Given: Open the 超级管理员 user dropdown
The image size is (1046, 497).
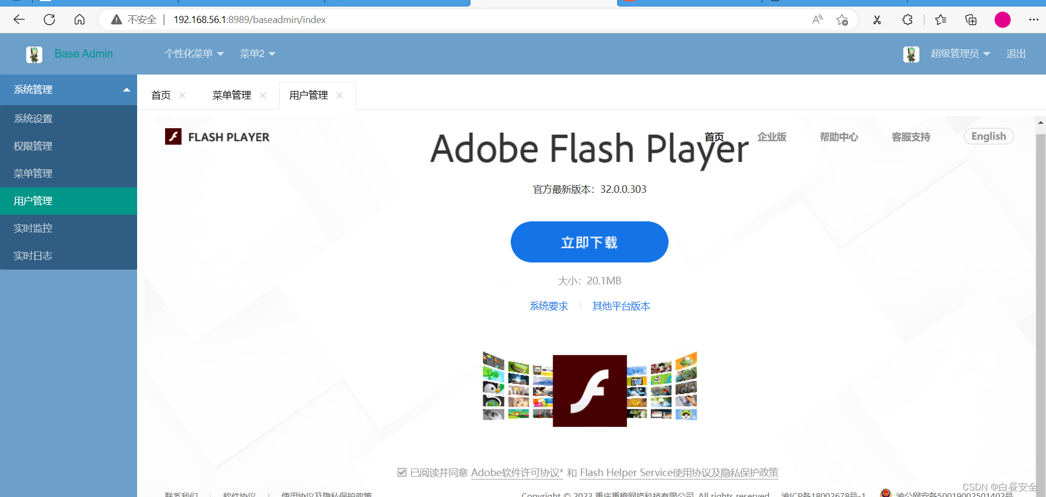Looking at the screenshot, I should pyautogui.click(x=960, y=54).
